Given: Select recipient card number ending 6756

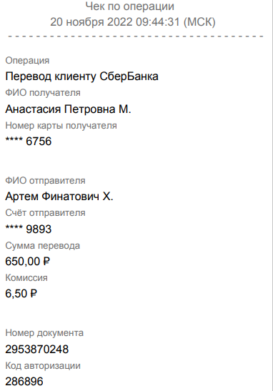Looking at the screenshot, I should click(x=29, y=142).
